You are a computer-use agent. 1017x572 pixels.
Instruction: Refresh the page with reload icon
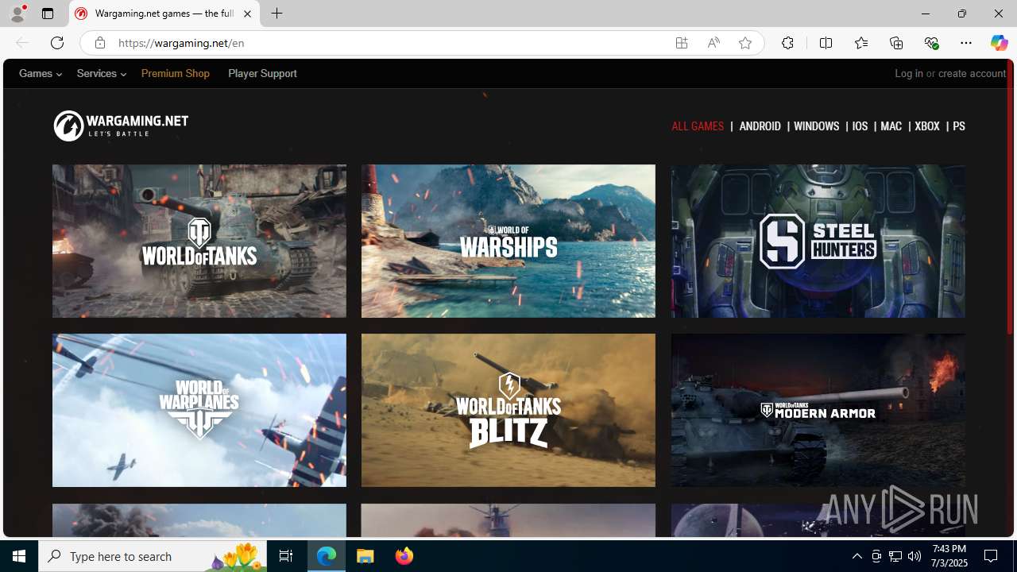click(57, 43)
